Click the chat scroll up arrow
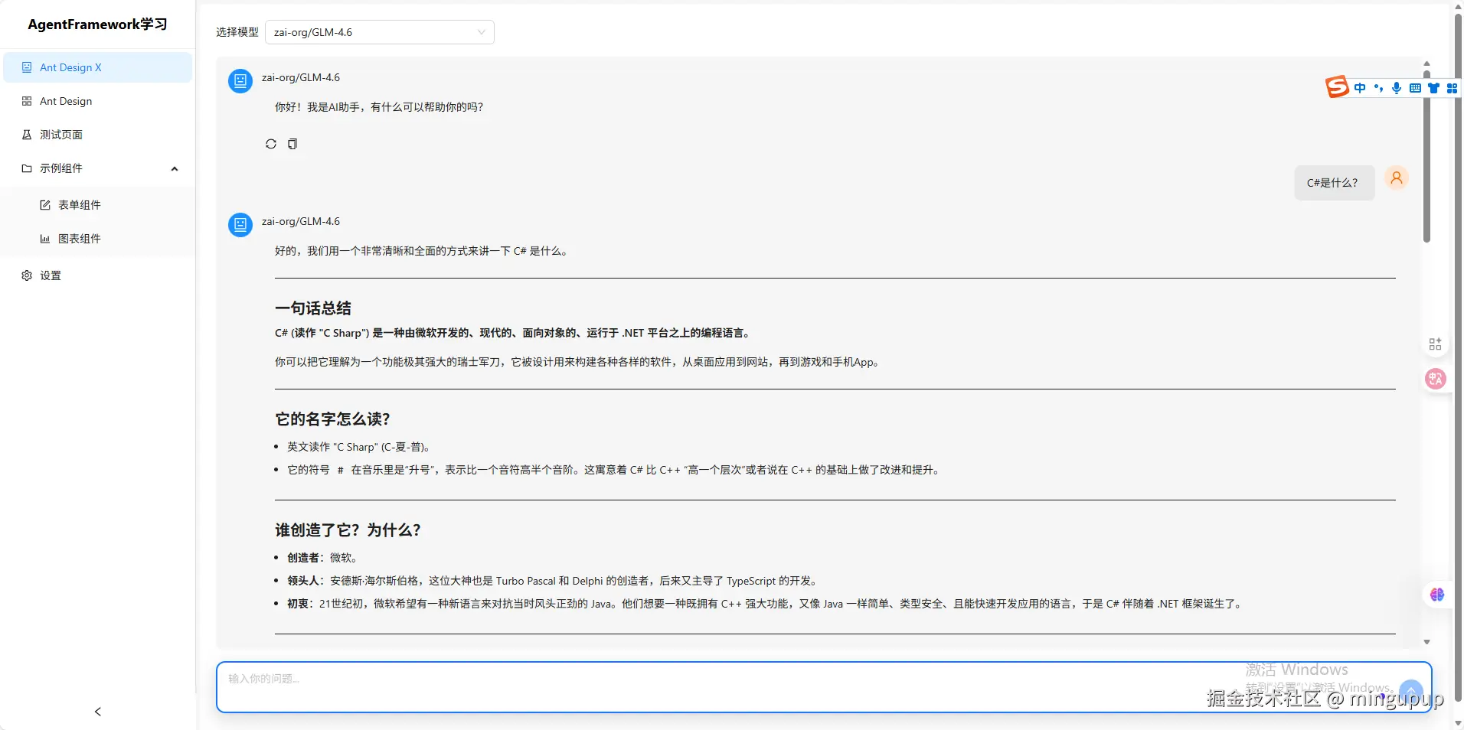This screenshot has height=730, width=1464. [1426, 64]
